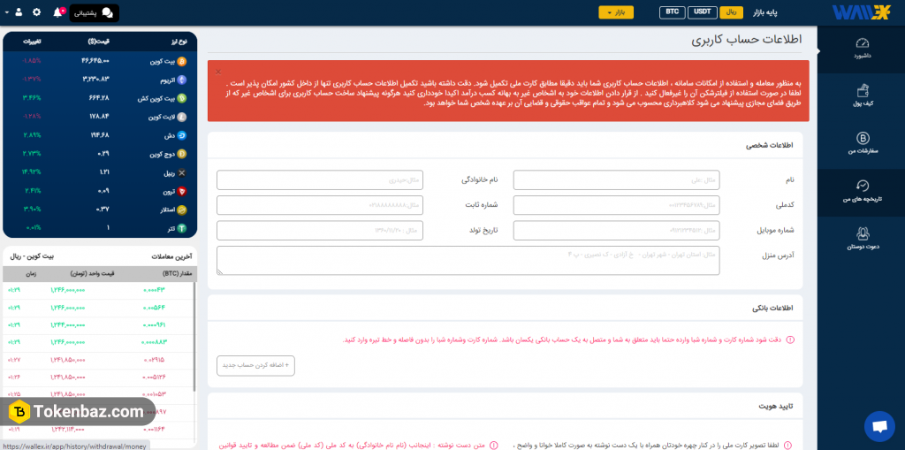Click the Ripple row ریپل name
This screenshot has height=450, width=905.
tap(169, 172)
